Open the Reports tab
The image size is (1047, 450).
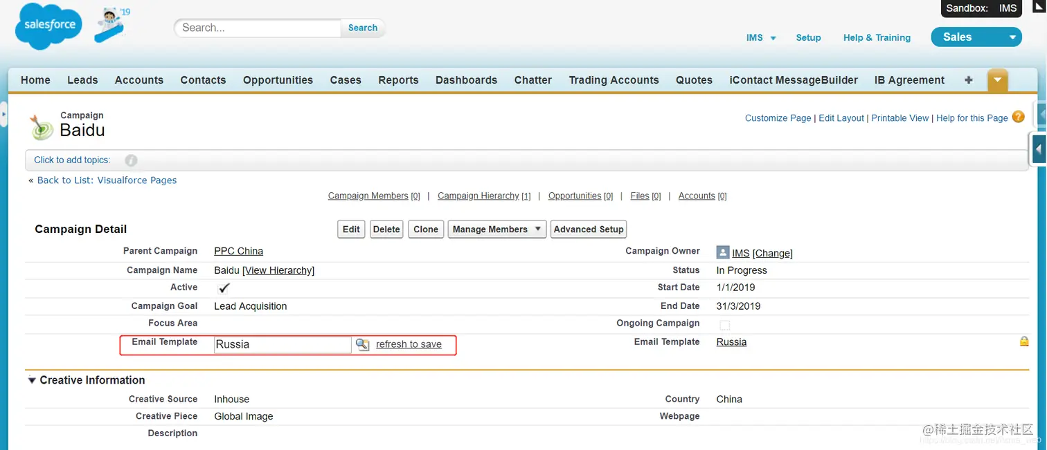pyautogui.click(x=398, y=80)
